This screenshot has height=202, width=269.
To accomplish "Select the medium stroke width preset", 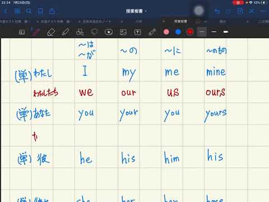I will (214, 32).
